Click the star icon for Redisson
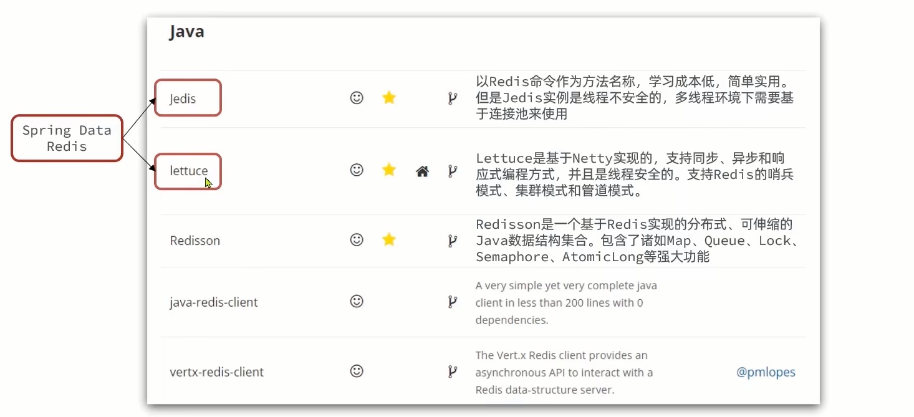 [x=388, y=239]
